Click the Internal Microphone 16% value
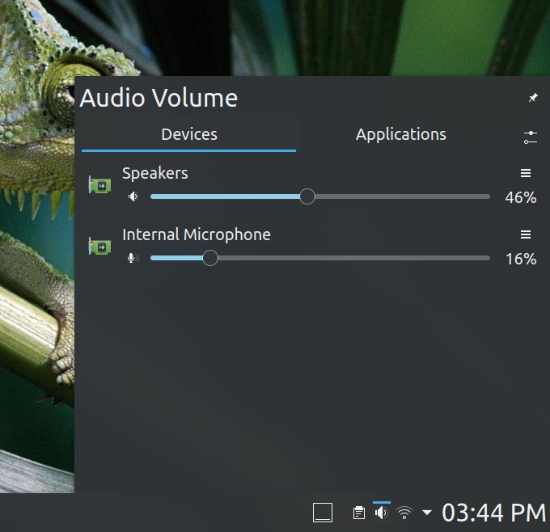The height and width of the screenshot is (532, 550). point(521,260)
